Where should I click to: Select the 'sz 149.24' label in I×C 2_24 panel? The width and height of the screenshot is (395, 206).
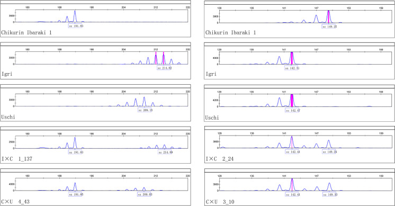coord(330,152)
